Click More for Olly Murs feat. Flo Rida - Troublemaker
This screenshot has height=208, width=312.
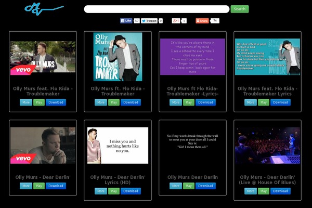(x=26, y=102)
